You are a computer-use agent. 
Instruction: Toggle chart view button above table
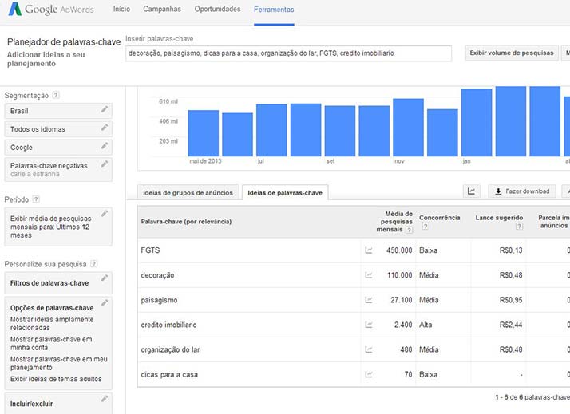[x=472, y=191]
